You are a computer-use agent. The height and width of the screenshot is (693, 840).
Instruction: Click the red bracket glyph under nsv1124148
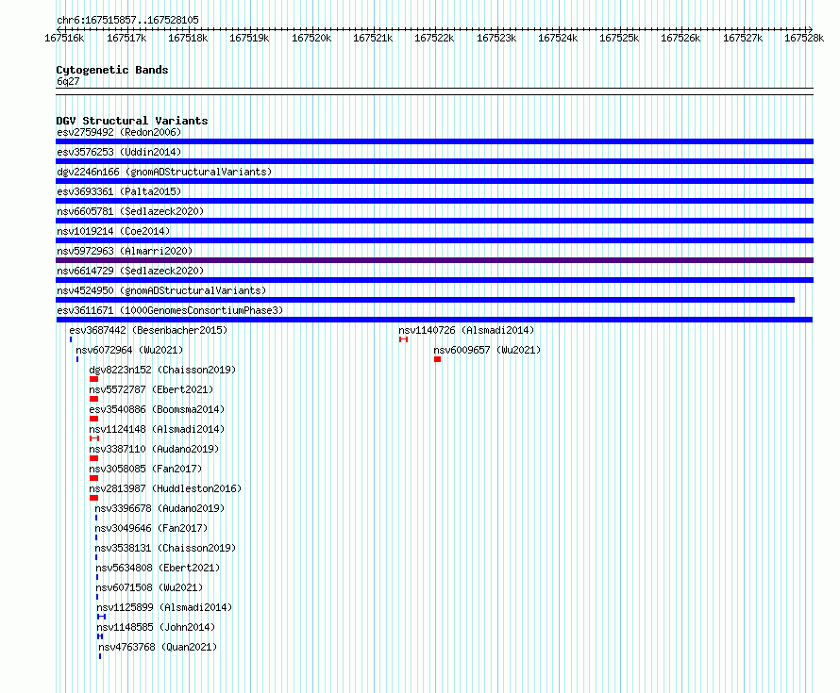pyautogui.click(x=94, y=438)
